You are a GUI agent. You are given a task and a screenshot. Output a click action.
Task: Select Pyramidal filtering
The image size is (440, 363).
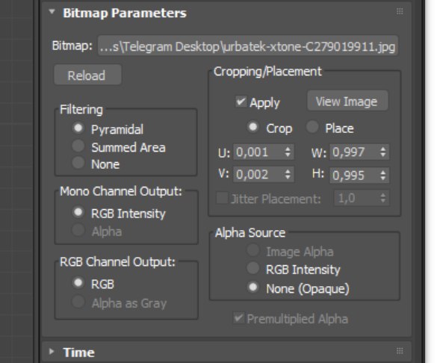(78, 128)
